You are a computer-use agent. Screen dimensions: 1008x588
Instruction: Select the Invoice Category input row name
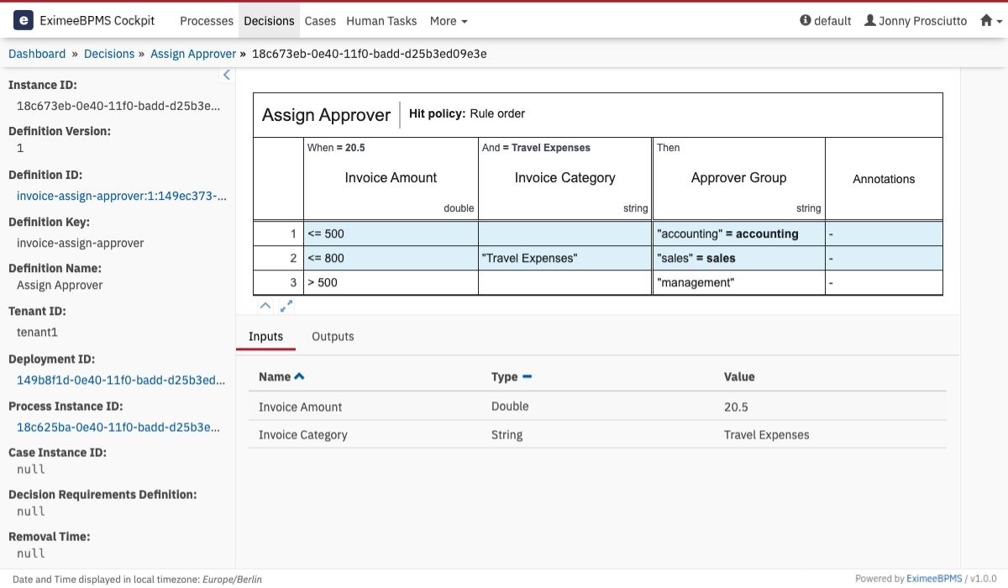[x=302, y=435]
